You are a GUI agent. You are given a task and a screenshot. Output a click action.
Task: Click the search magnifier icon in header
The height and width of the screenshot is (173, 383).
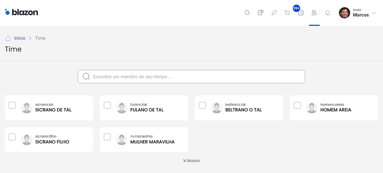(247, 13)
